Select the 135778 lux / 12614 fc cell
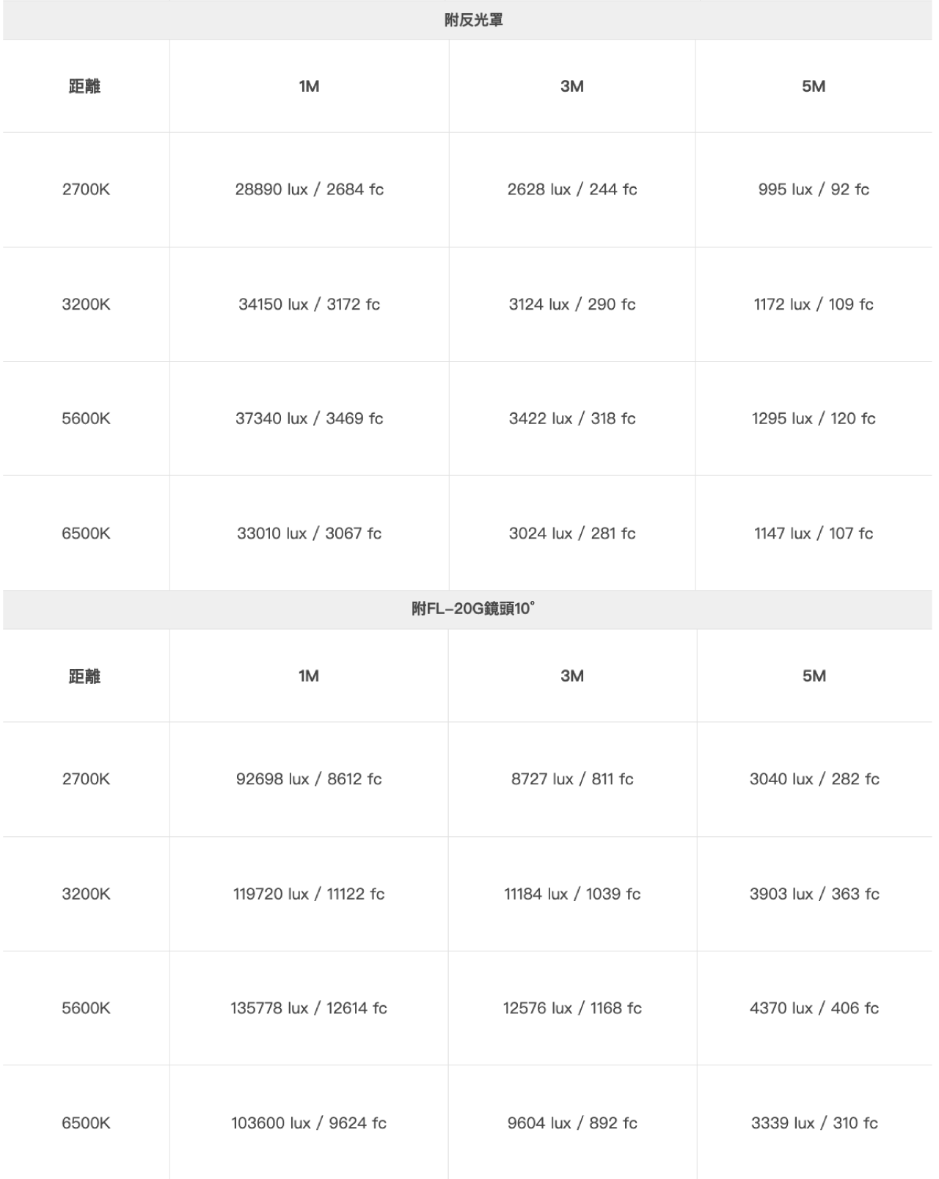Image resolution: width=939 pixels, height=1179 pixels. click(x=309, y=1008)
